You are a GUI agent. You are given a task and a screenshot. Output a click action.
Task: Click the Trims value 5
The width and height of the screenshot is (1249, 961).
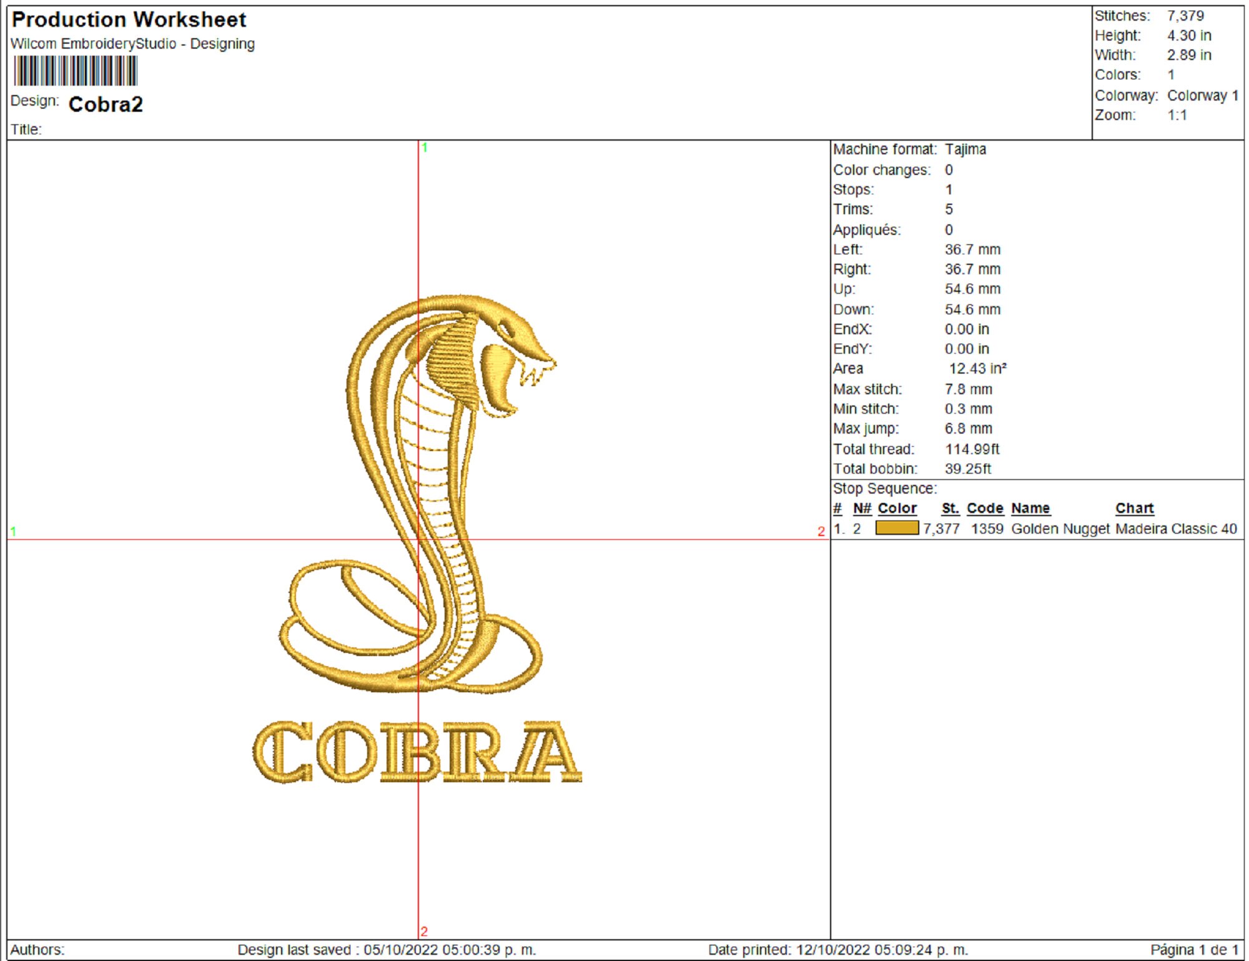(949, 209)
